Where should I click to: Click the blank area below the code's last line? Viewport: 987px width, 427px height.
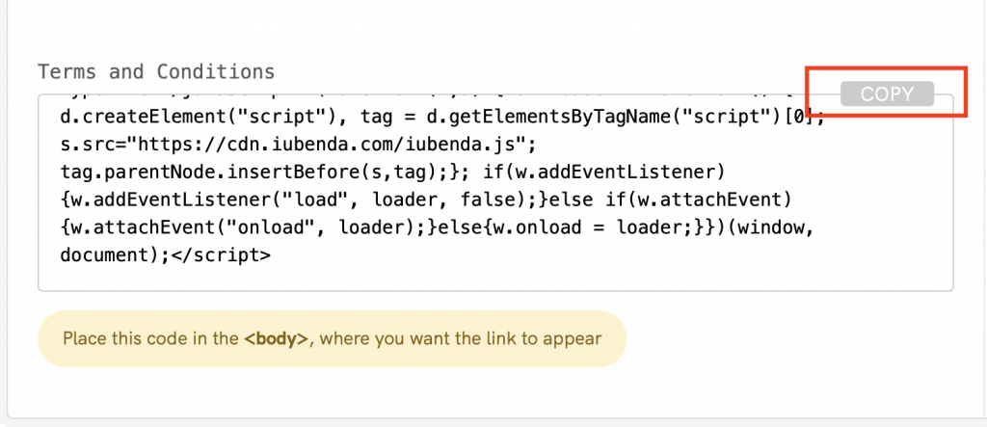point(482,276)
